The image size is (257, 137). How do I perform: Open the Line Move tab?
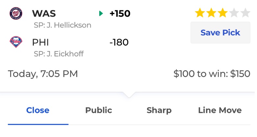click(x=220, y=110)
